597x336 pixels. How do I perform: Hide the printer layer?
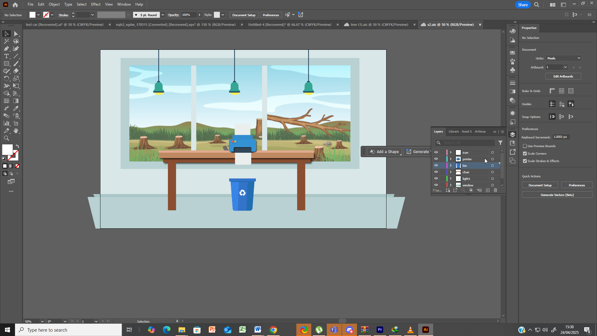tap(436, 159)
